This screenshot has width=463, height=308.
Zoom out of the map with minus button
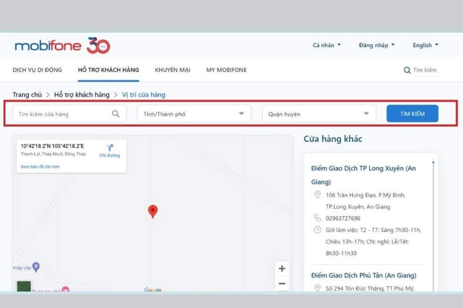click(282, 284)
